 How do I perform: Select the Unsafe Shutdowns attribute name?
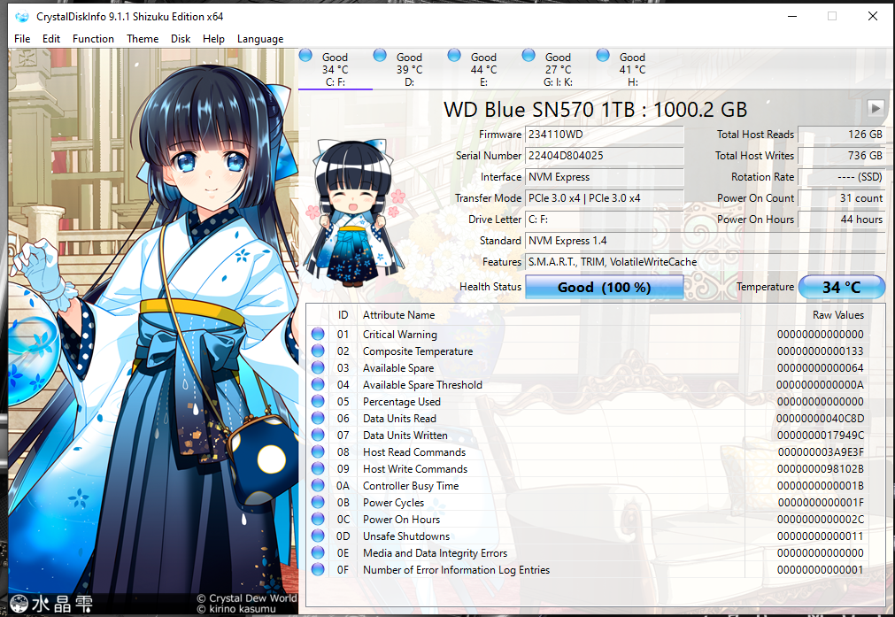click(x=406, y=536)
